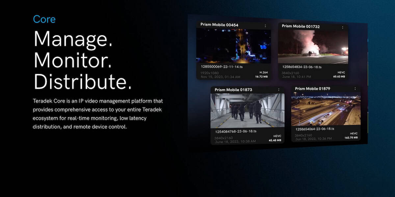Click the H.264 codec label
Image resolution: width=395 pixels, height=197 pixels.
pos(264,72)
